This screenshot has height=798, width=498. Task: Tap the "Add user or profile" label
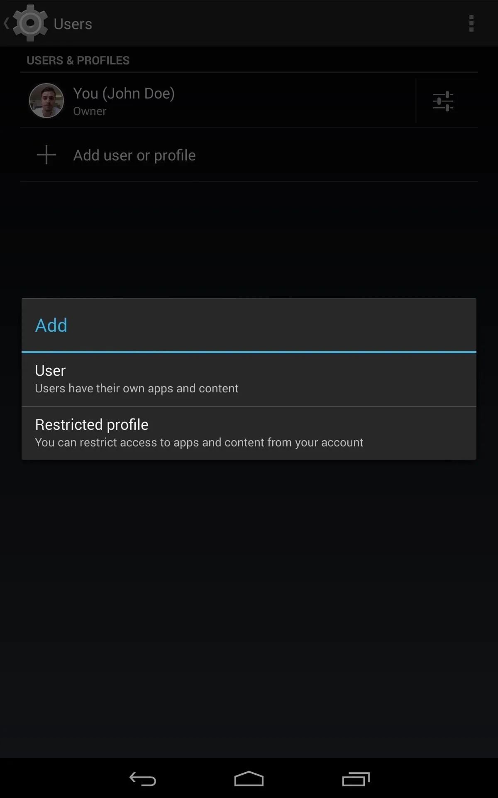click(x=134, y=155)
